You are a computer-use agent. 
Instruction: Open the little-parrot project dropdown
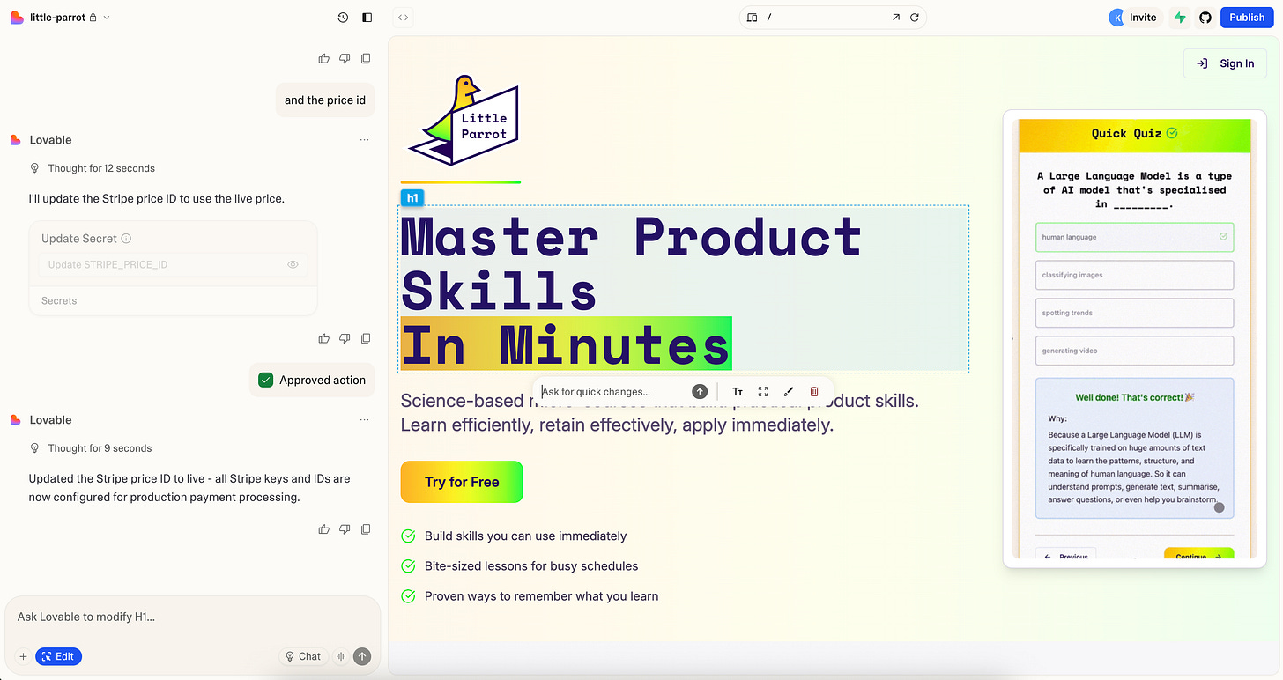(104, 17)
